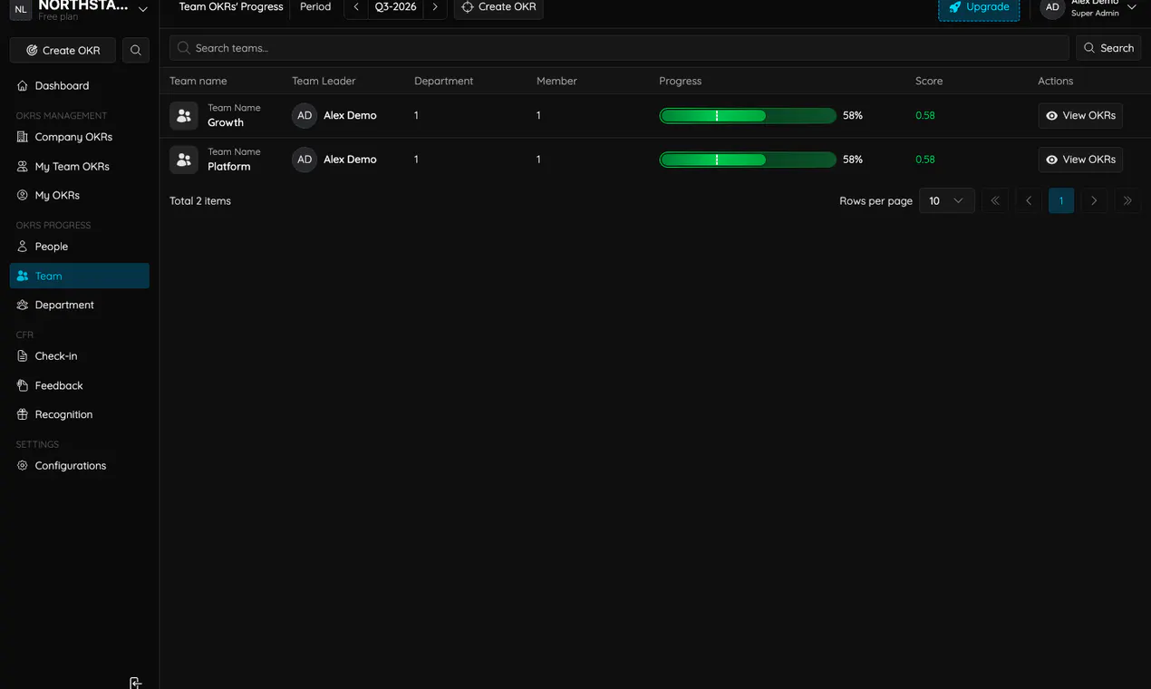Click the collapse sidebar icon at the bottom
The height and width of the screenshot is (689, 1151).
click(135, 683)
